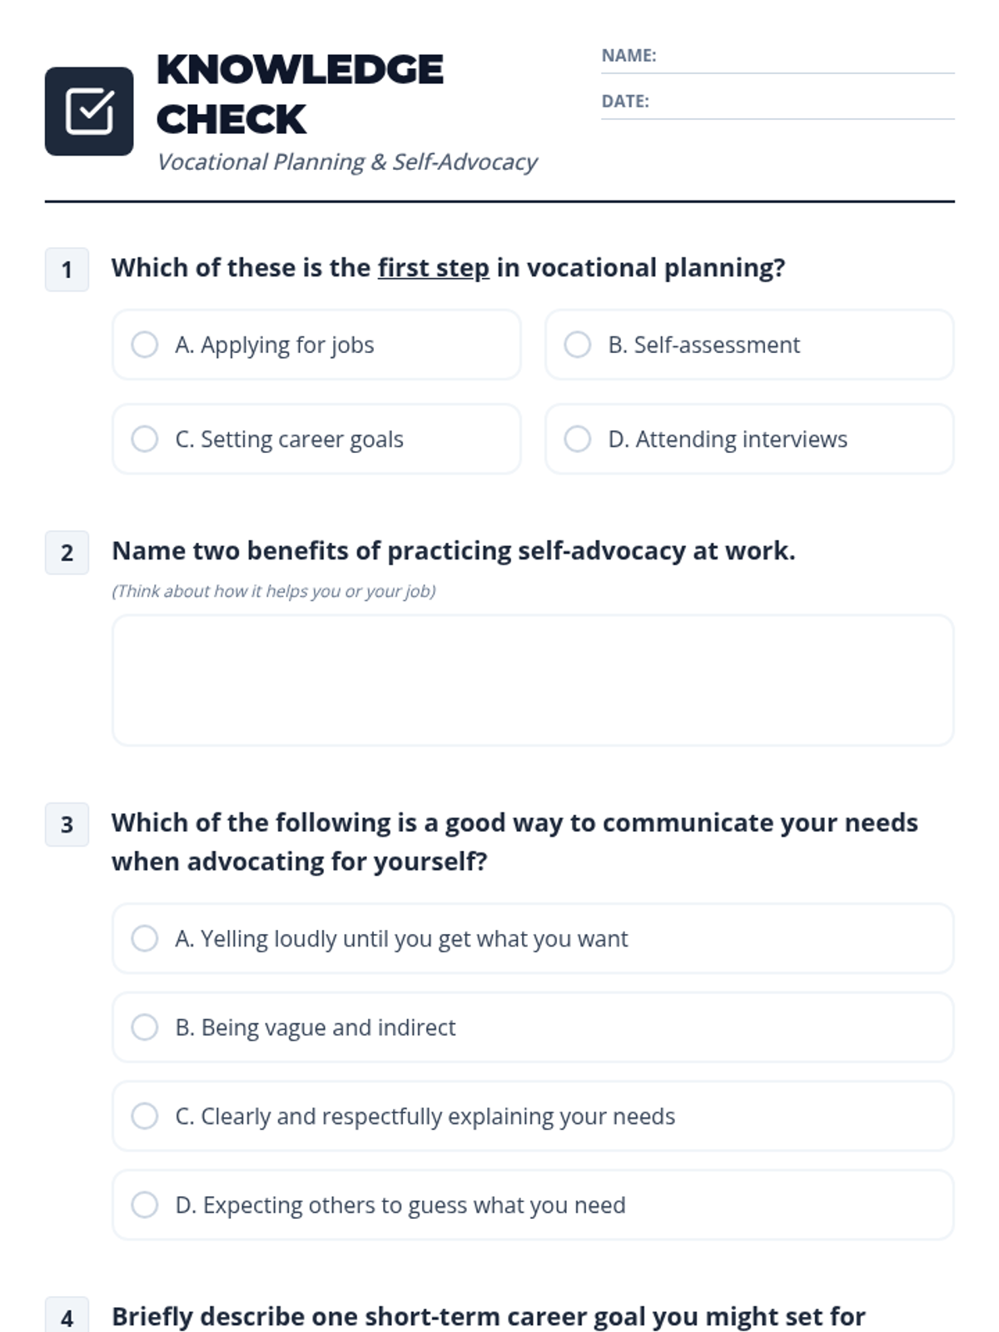Image resolution: width=999 pixels, height=1332 pixels.
Task: Choose B. Being vague and indirect
Action: click(x=145, y=1027)
